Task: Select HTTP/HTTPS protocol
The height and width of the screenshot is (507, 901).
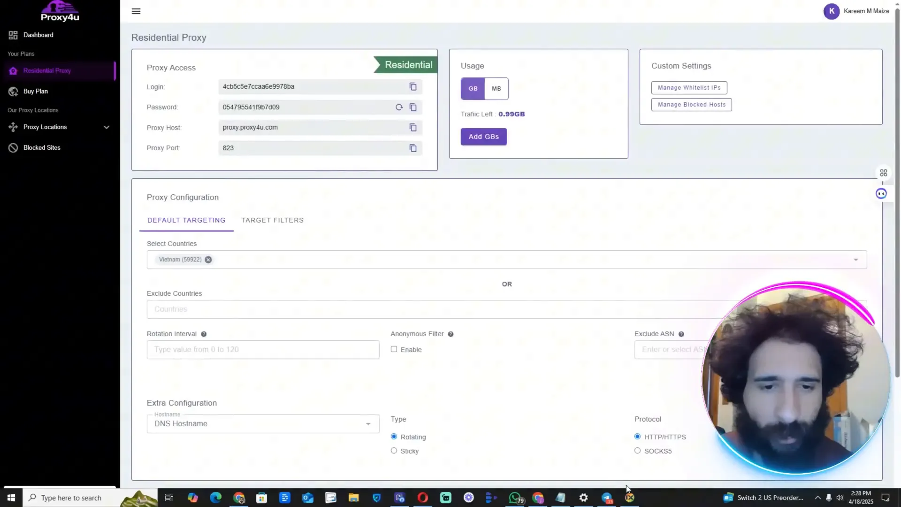Action: click(x=637, y=437)
